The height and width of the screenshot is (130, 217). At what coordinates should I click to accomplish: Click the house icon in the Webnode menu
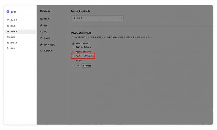pyautogui.click(x=41, y=25)
